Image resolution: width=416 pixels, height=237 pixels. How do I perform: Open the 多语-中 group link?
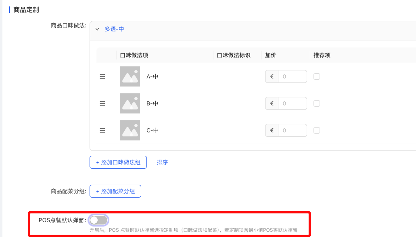click(114, 29)
